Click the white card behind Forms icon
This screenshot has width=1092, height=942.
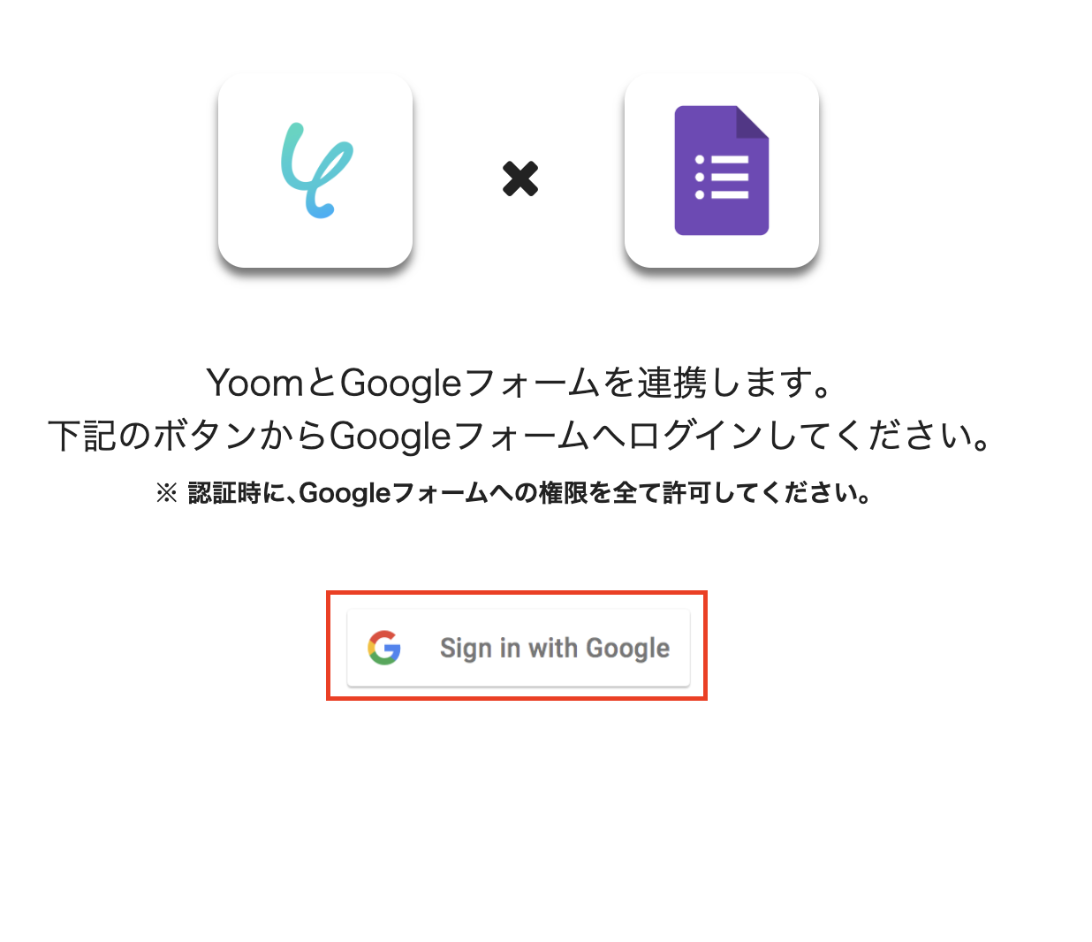722,171
